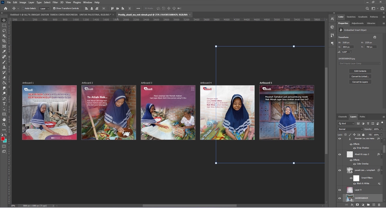Select the Zoom tool in toolbox

click(x=4, y=125)
